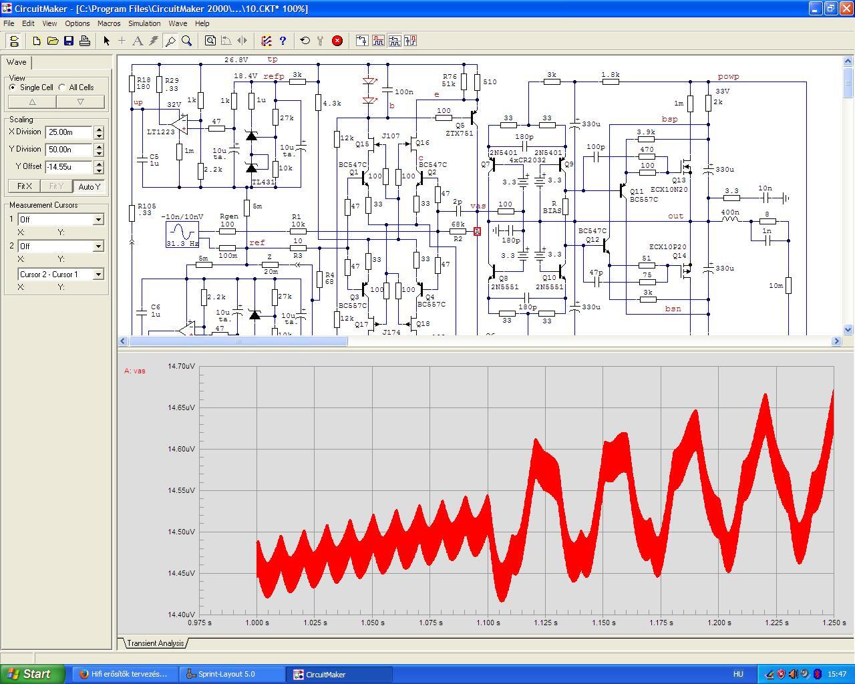Image resolution: width=855 pixels, height=684 pixels.
Task: Click the schematic horizontal scroll right arrow
Action: coord(836,341)
